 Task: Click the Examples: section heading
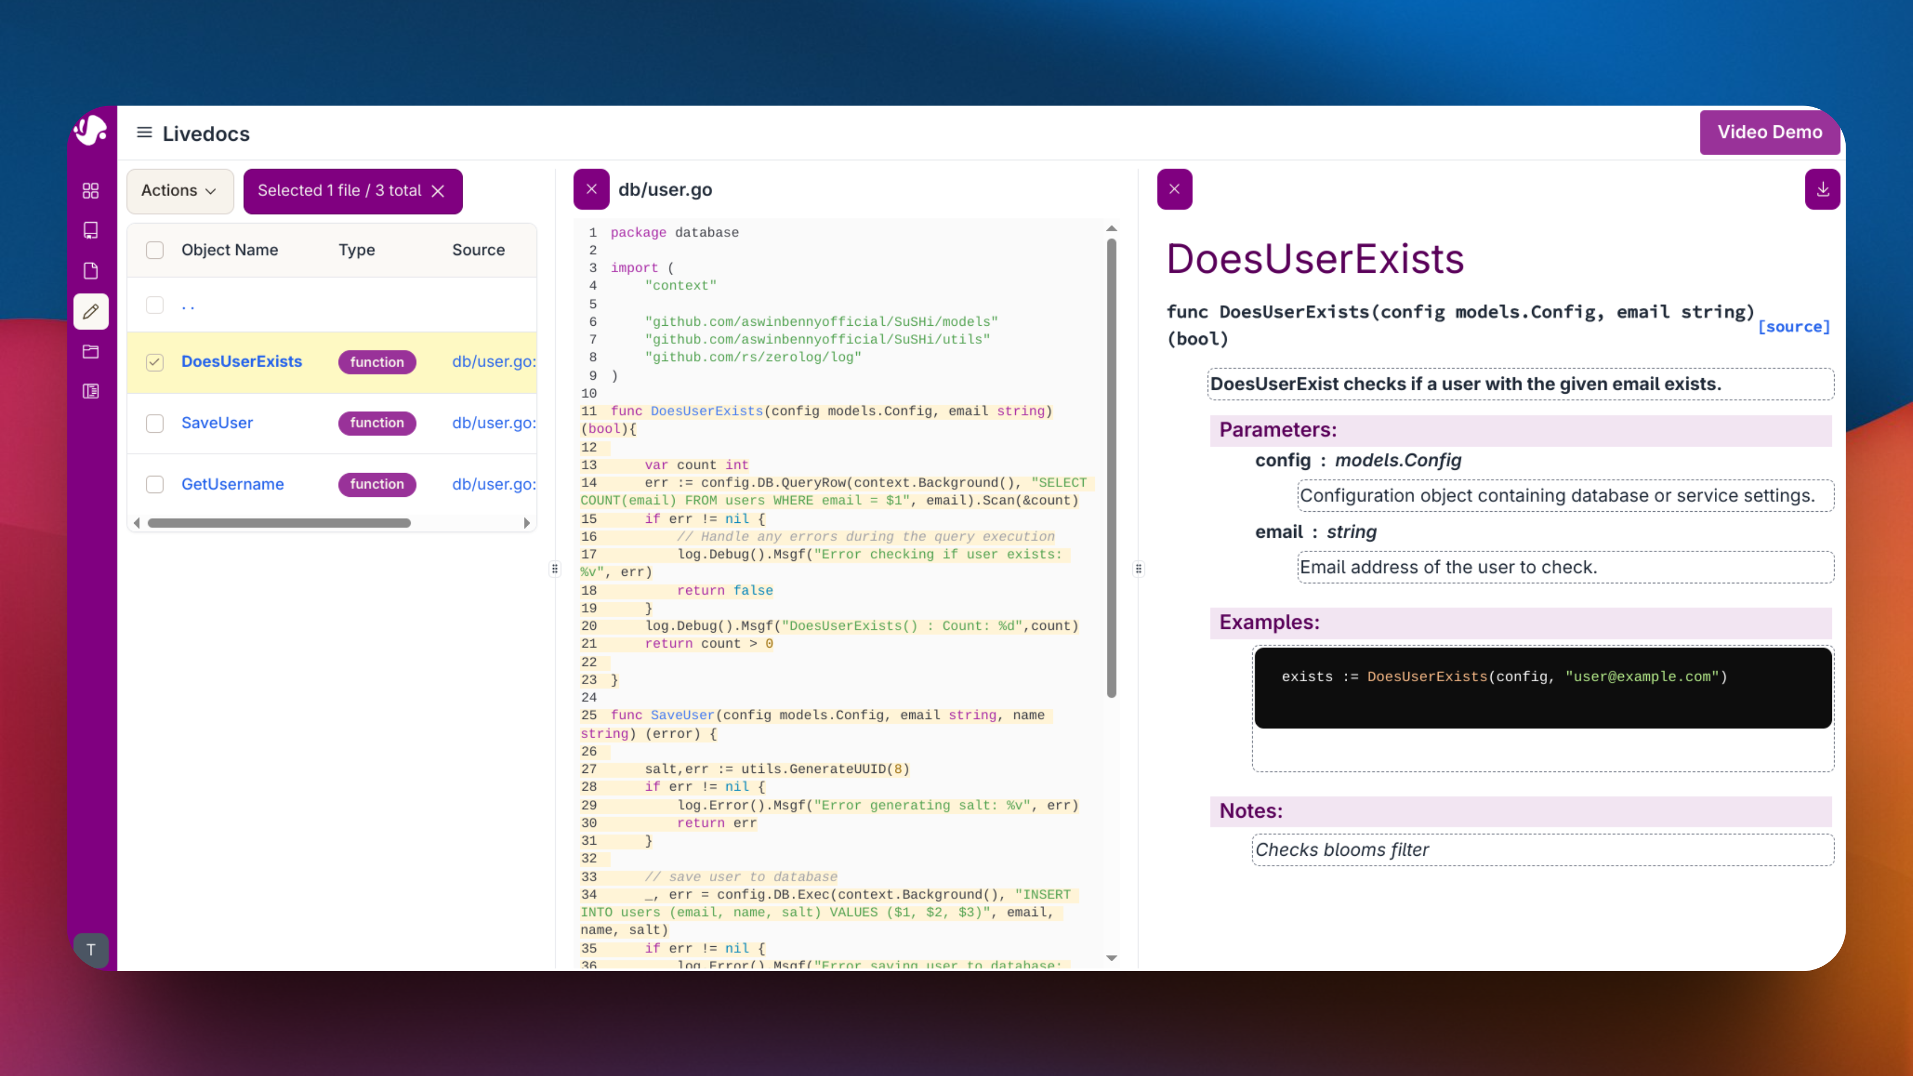click(x=1269, y=622)
